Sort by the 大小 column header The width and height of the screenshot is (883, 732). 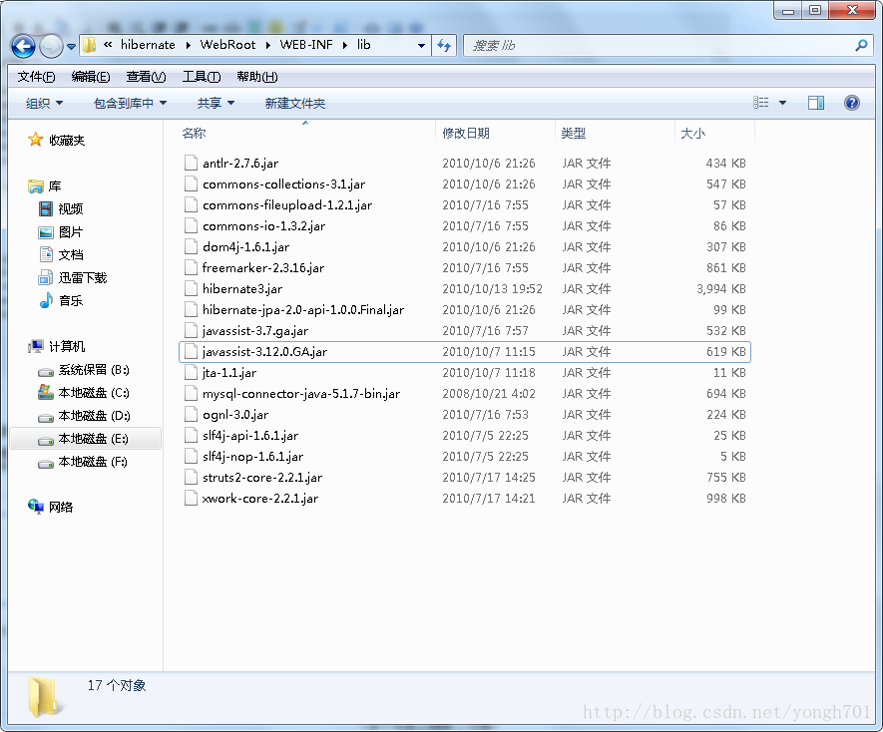[x=692, y=133]
